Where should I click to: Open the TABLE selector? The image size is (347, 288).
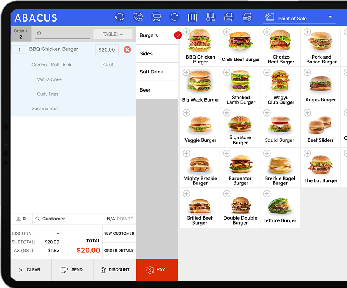point(113,34)
